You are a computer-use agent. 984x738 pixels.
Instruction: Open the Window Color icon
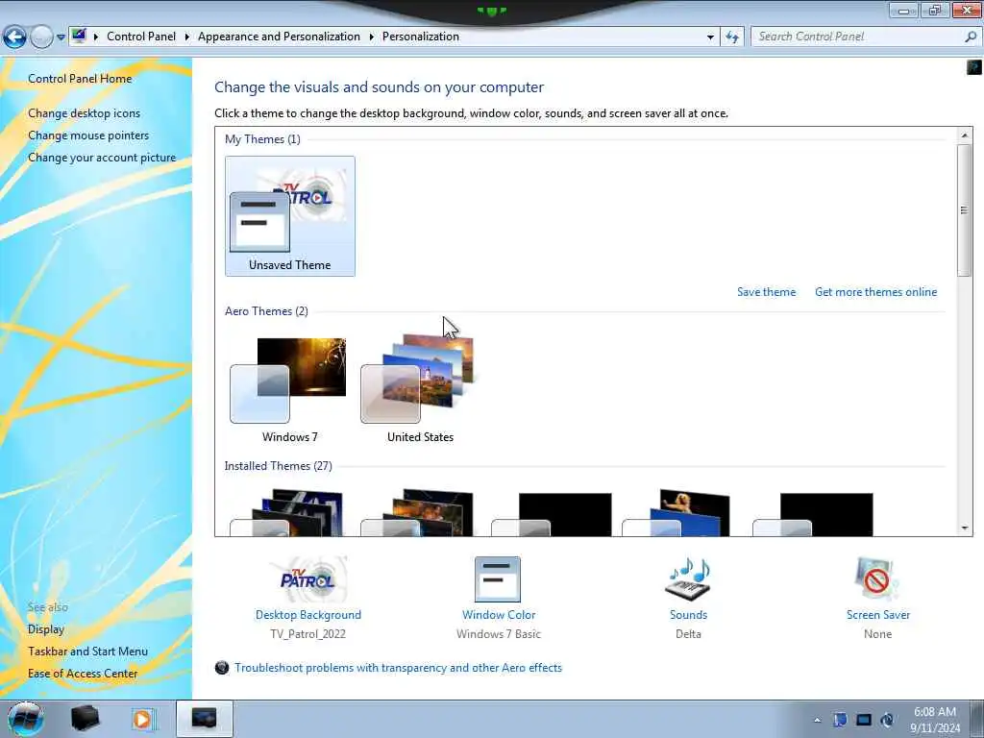[x=498, y=579]
